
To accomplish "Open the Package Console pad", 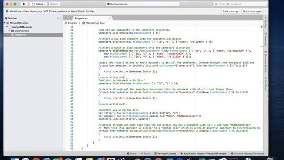I will (x=165, y=153).
